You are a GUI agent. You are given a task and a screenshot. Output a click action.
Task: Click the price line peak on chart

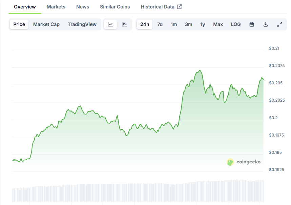(x=200, y=70)
